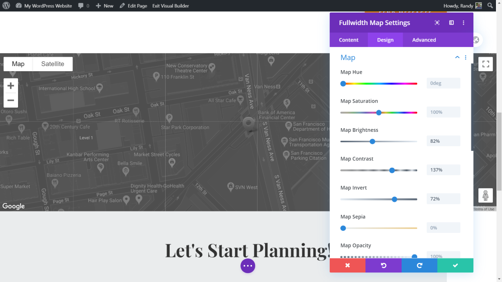Click Baiano Pizzeria marker
Image resolution: width=502 pixels, height=282 pixels.
point(55,183)
